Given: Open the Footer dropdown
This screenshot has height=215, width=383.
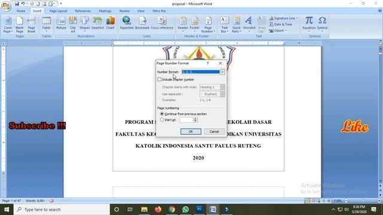Looking at the screenshot, I should click(x=194, y=24).
